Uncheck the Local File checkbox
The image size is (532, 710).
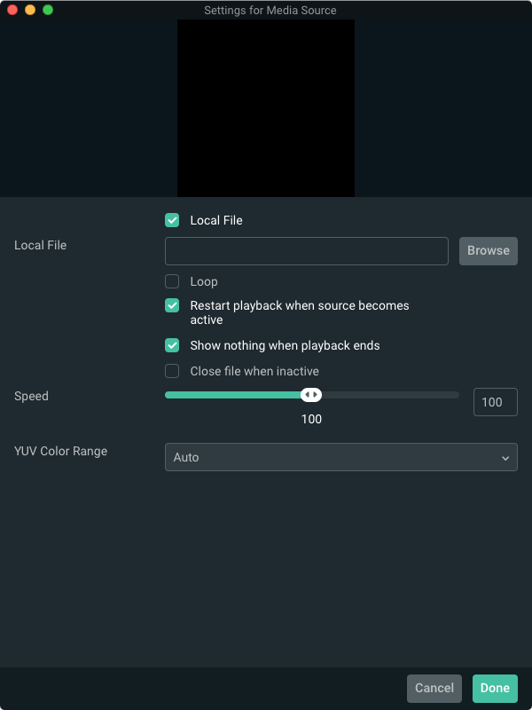click(x=172, y=220)
